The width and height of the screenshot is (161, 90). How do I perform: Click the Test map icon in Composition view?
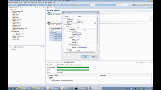(x=12, y=49)
